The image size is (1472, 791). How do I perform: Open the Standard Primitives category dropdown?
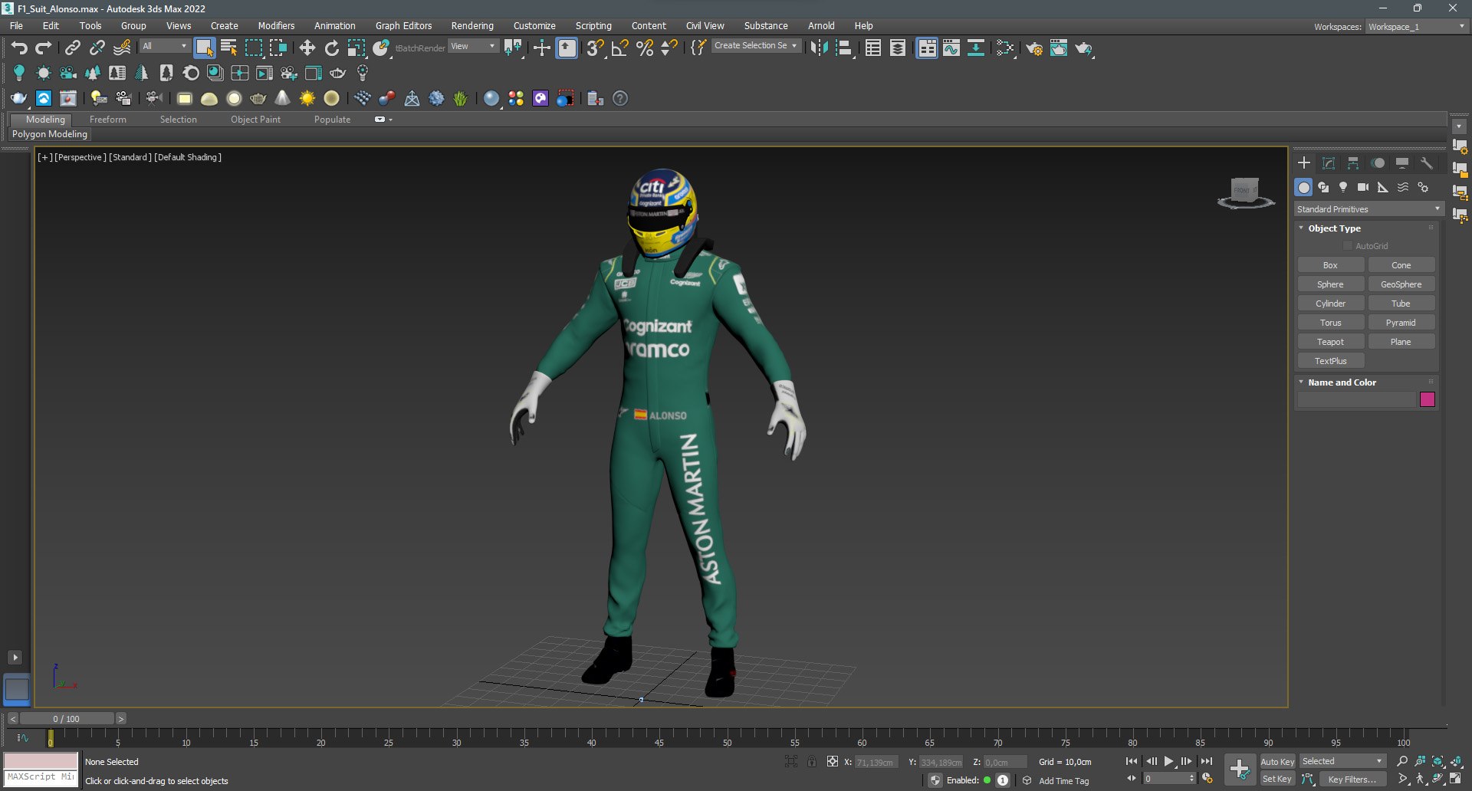(x=1368, y=209)
